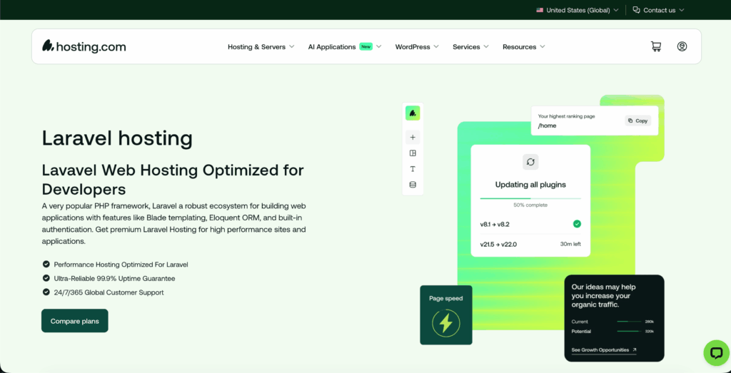Expand the AI Applications chevron
This screenshot has height=373, width=731.
(x=379, y=46)
